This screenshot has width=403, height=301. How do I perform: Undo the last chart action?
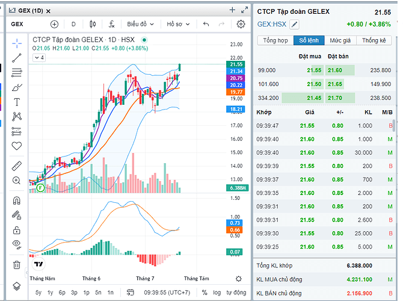pyautogui.click(x=206, y=24)
